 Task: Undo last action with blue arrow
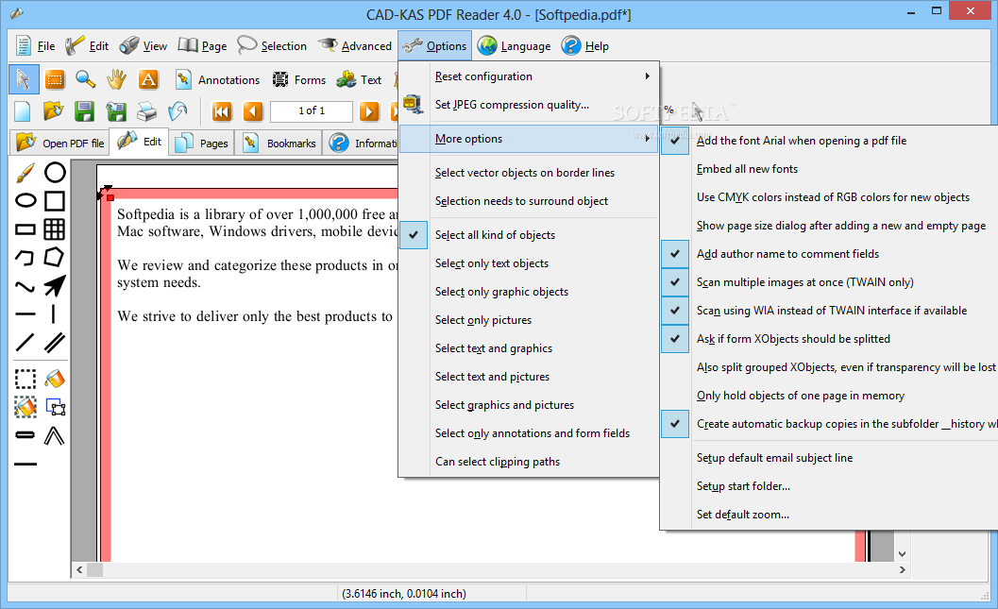click(178, 112)
